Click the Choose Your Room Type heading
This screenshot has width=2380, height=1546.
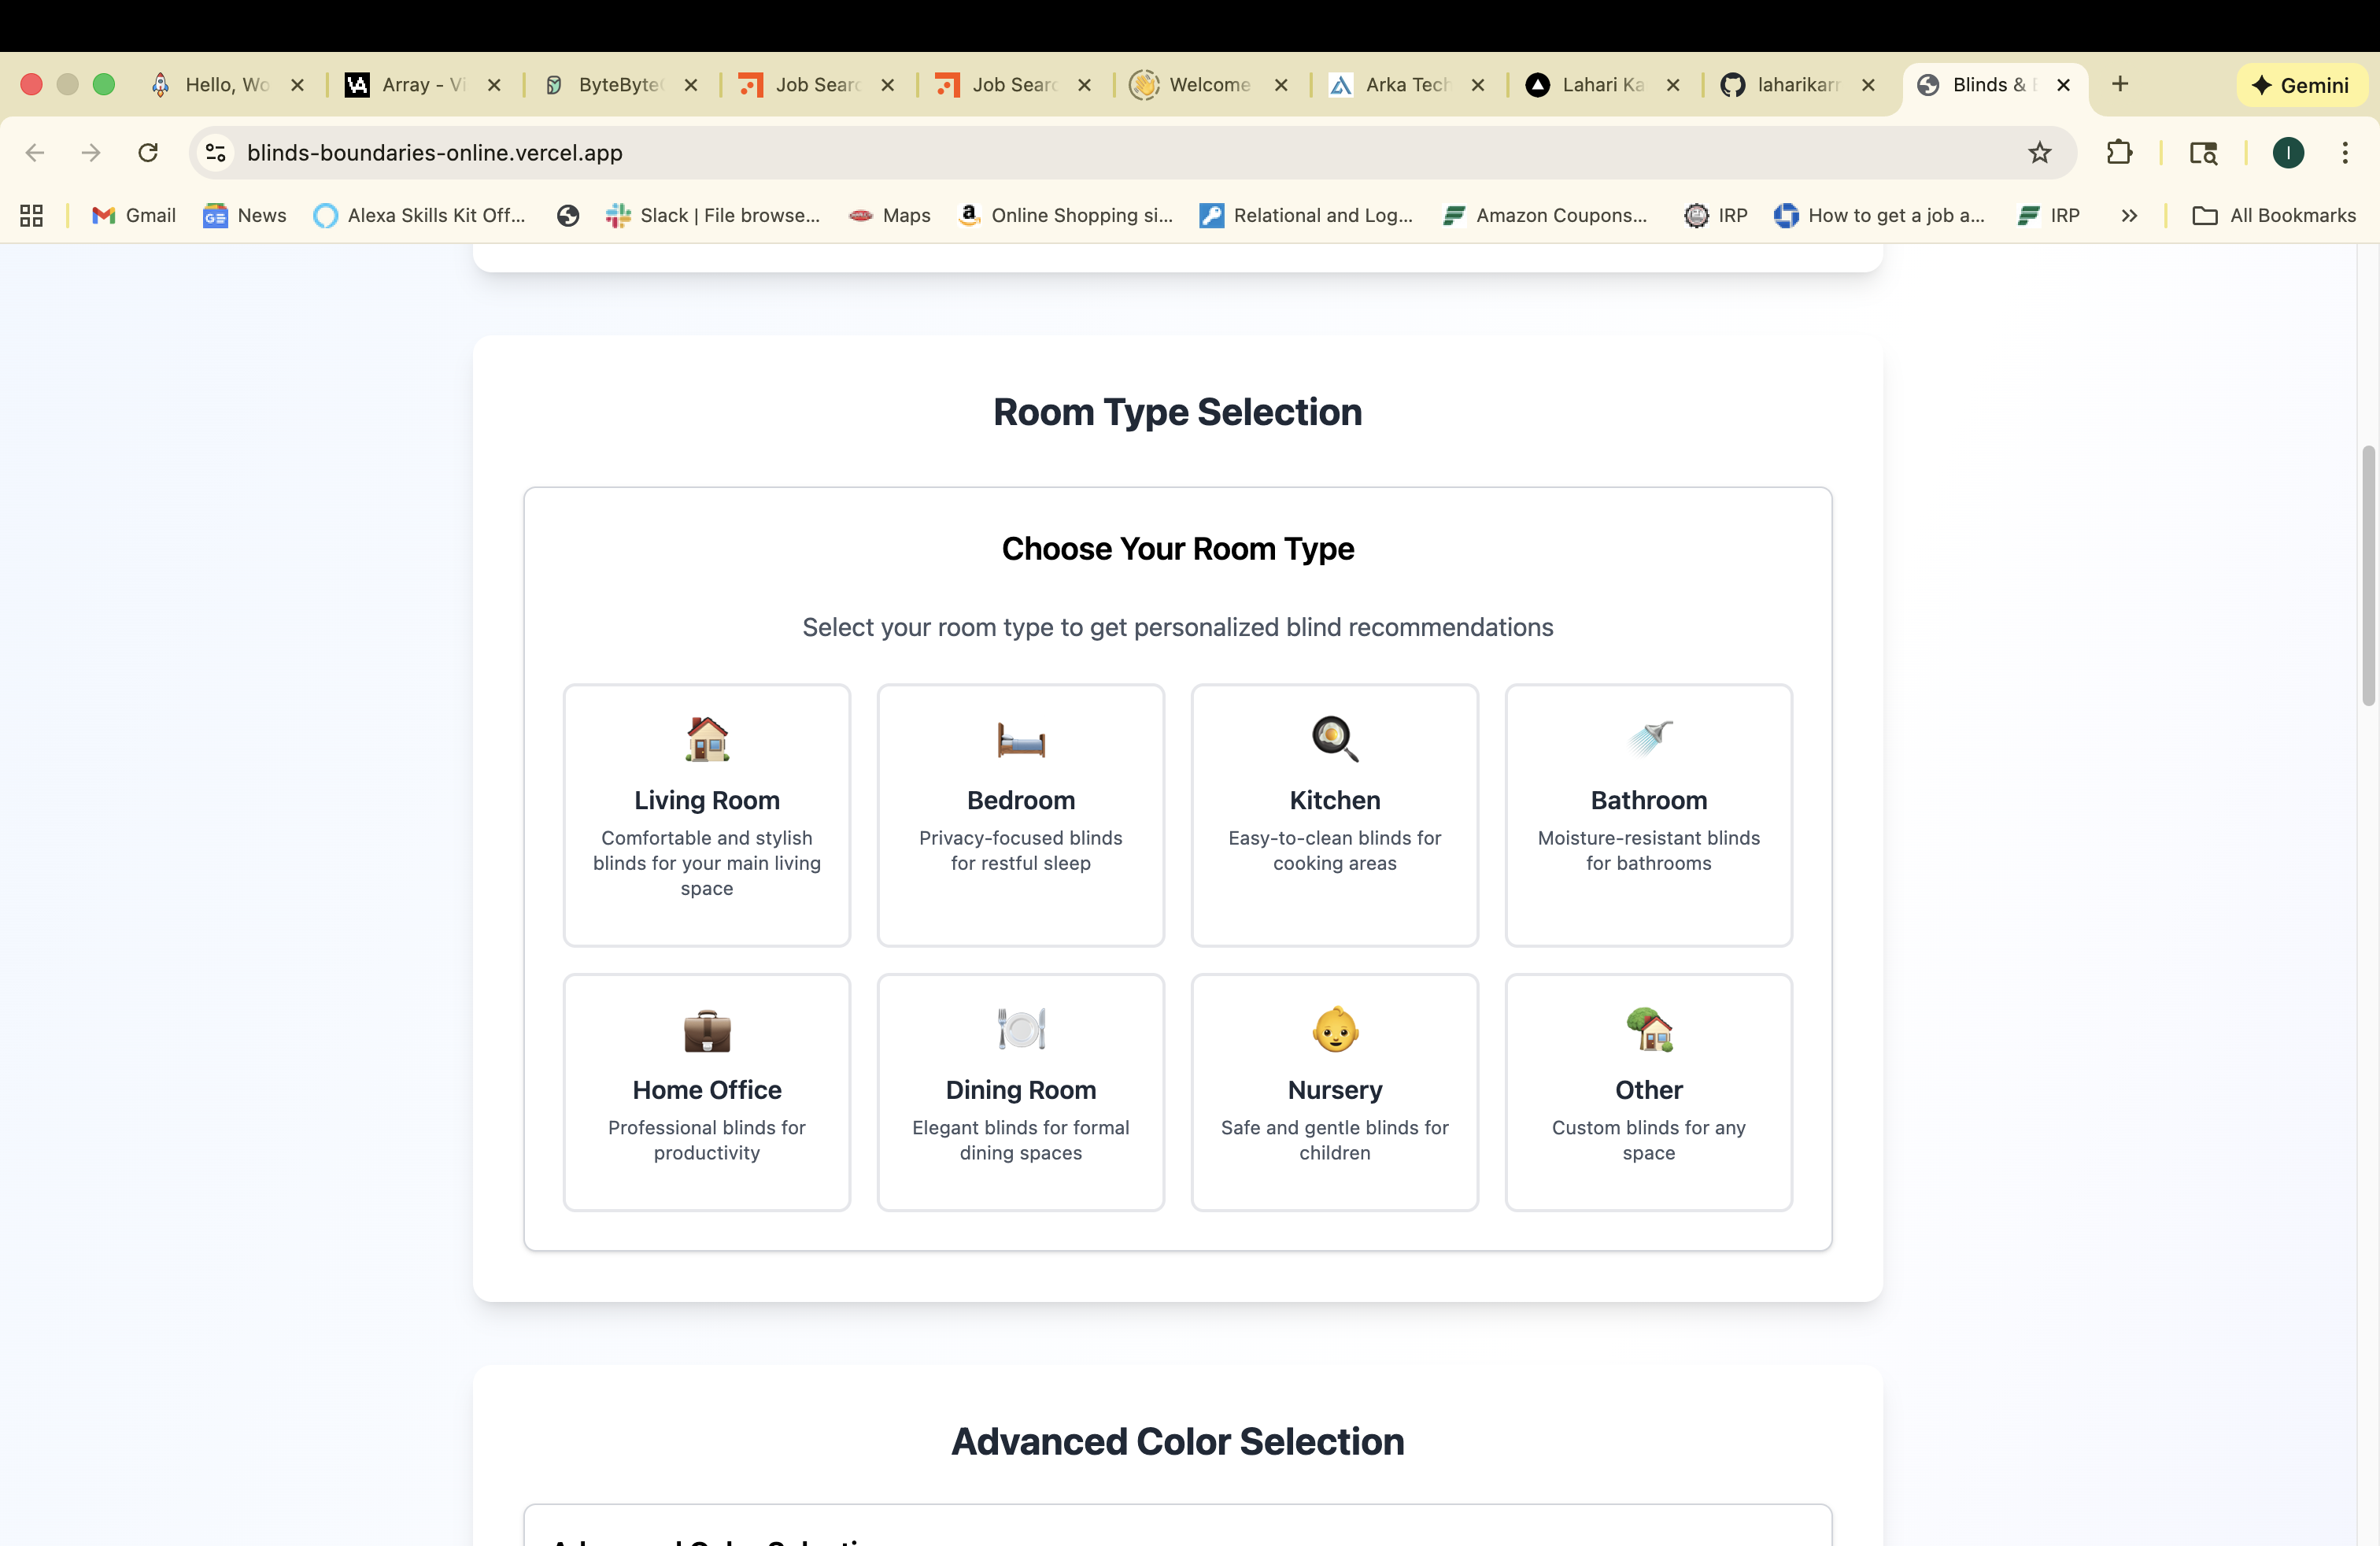[x=1177, y=548]
